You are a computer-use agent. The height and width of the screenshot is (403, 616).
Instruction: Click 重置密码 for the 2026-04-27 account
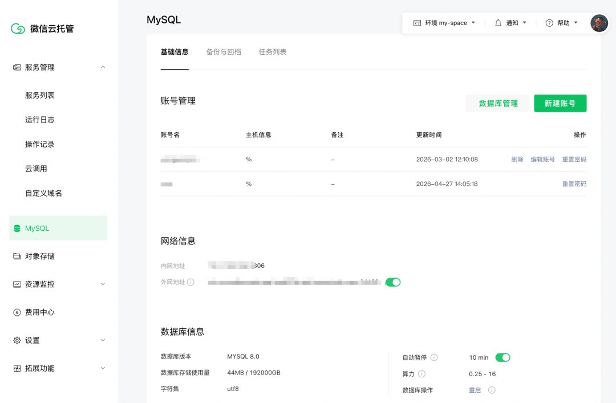click(x=574, y=184)
